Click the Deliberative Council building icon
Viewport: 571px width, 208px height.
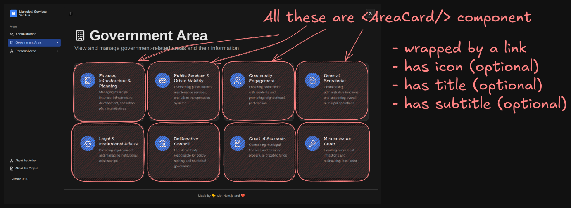[x=162, y=143]
